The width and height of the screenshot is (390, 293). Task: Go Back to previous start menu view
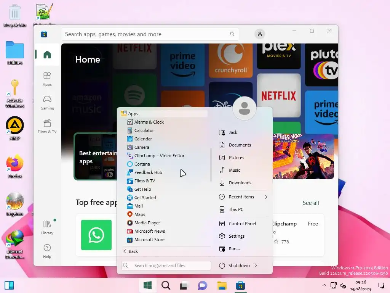[131, 251]
